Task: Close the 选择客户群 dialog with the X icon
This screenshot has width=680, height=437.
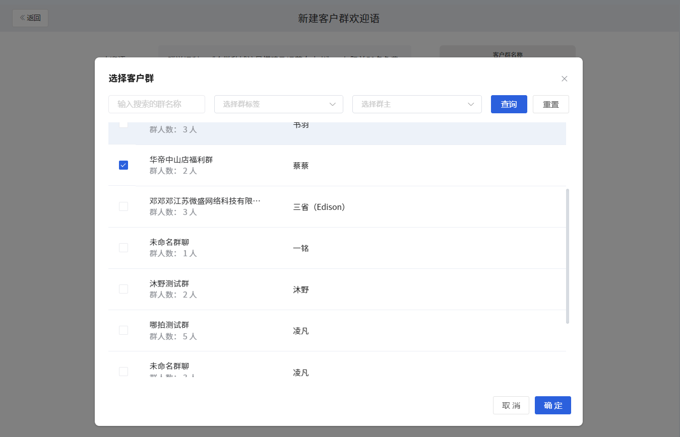Action: [565, 79]
